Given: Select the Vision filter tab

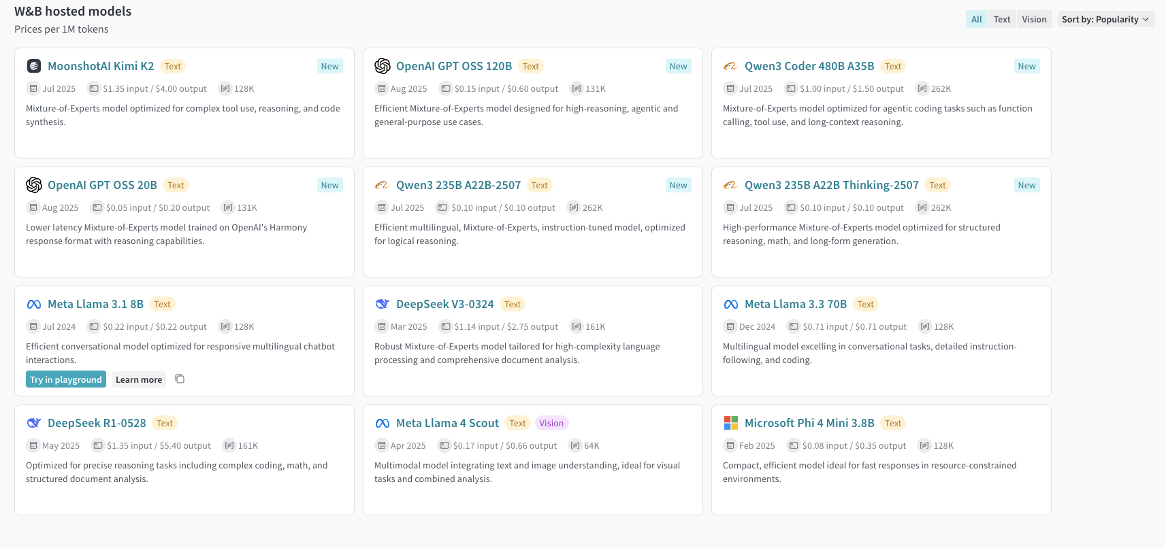Looking at the screenshot, I should click(x=1034, y=19).
